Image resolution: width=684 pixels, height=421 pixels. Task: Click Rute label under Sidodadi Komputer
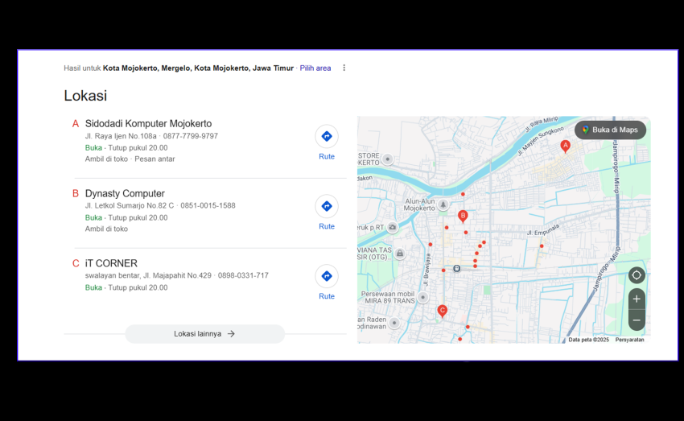point(326,156)
